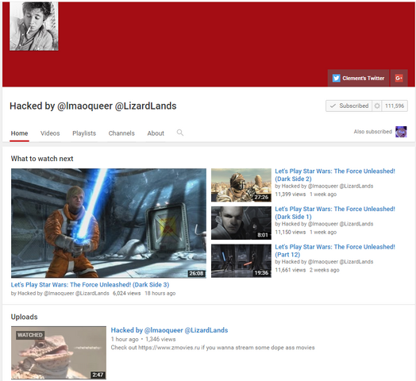
Task: Click the channel name under Dark Side 2
Action: tap(327, 186)
